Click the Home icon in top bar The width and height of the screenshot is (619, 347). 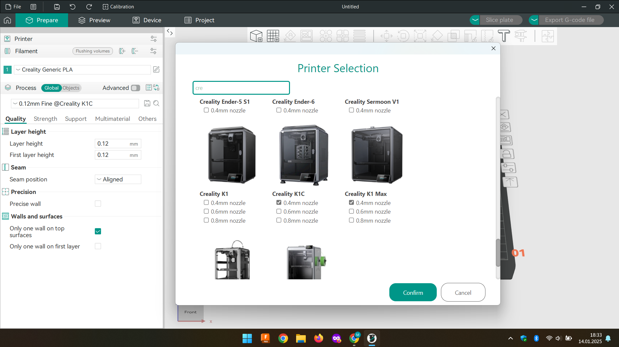tap(7, 20)
